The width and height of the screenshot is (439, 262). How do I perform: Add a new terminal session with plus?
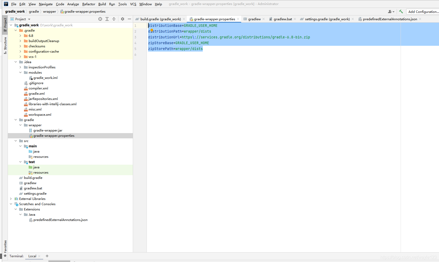47,256
